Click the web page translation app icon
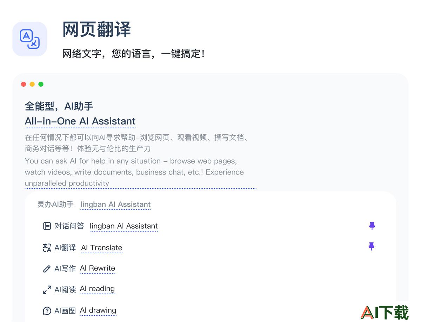This screenshot has height=322, width=421. tap(30, 39)
